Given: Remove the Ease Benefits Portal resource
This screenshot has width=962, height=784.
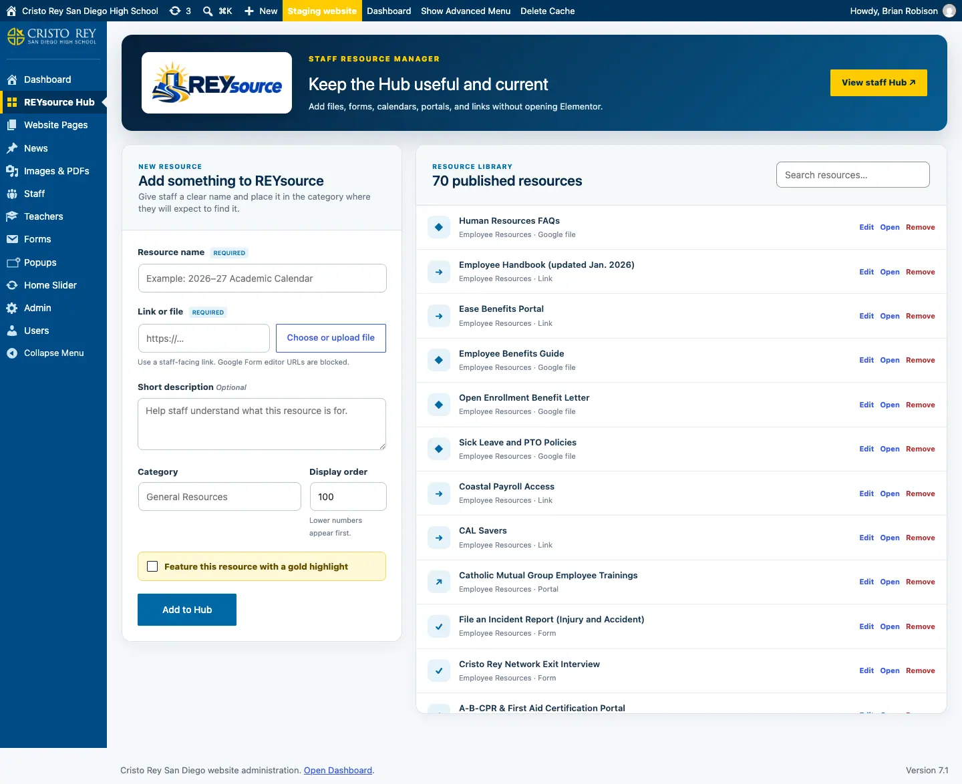Looking at the screenshot, I should point(921,316).
